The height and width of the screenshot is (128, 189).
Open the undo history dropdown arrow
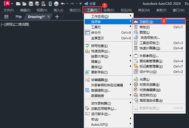pos(67,4)
